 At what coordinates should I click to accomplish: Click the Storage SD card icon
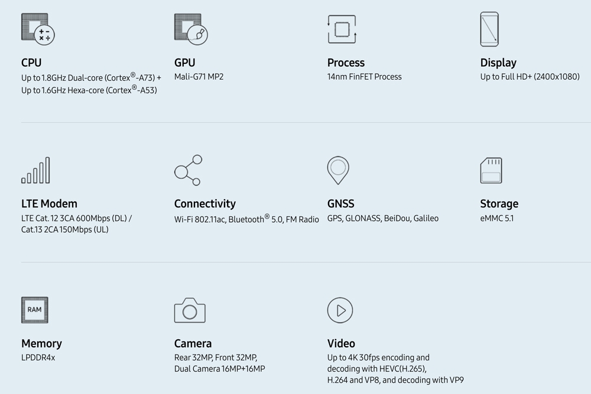click(x=491, y=170)
